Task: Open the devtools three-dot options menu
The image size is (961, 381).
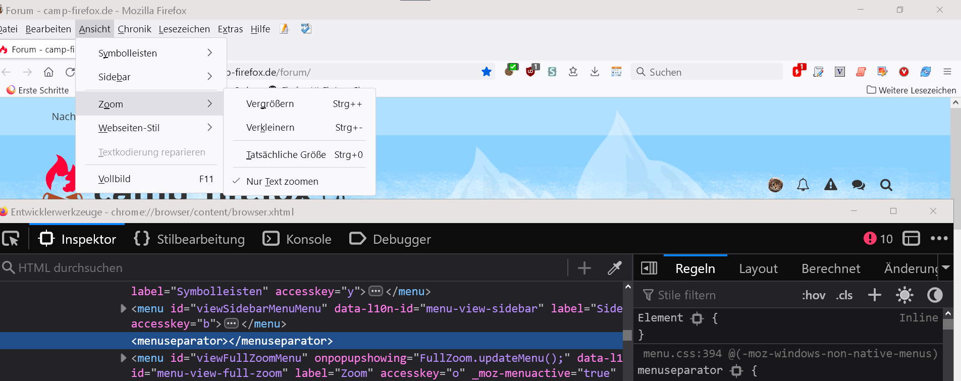Action: pyautogui.click(x=939, y=239)
